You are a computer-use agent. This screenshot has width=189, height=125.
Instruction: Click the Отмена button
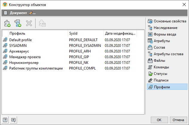[x=178, y=120]
